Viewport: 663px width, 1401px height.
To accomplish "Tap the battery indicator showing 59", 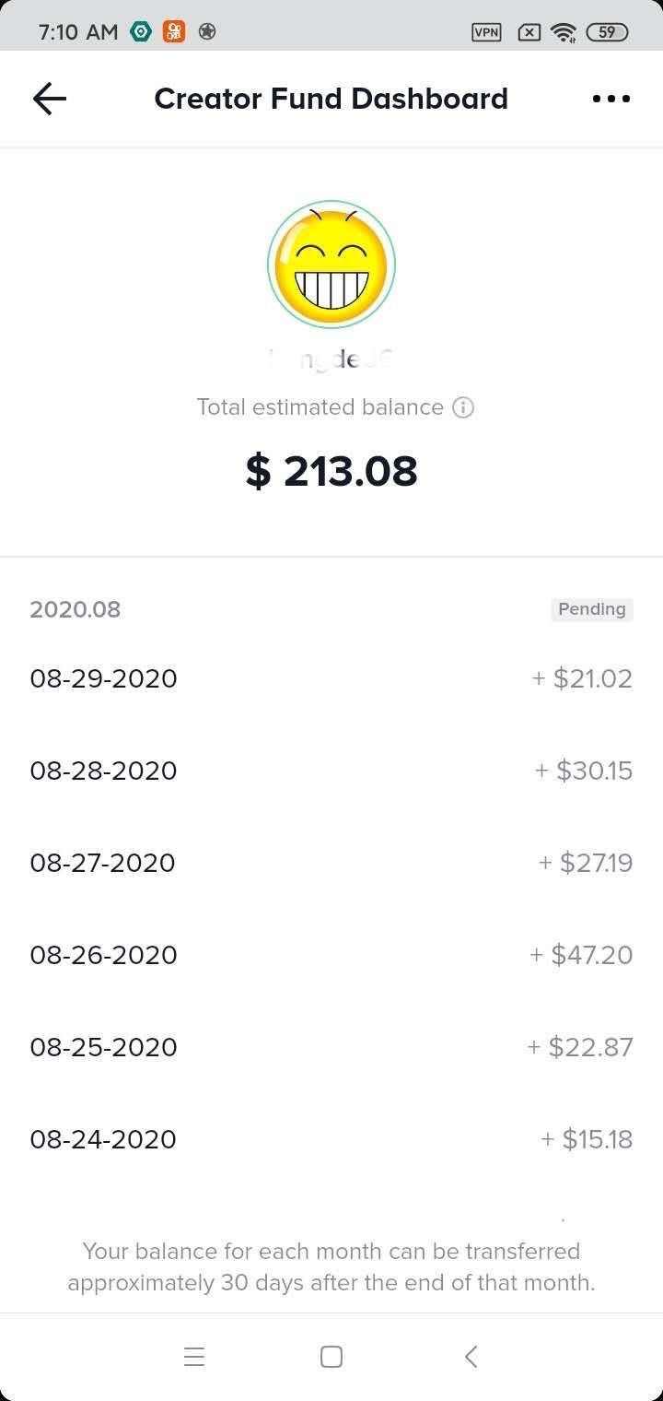I will (x=606, y=32).
